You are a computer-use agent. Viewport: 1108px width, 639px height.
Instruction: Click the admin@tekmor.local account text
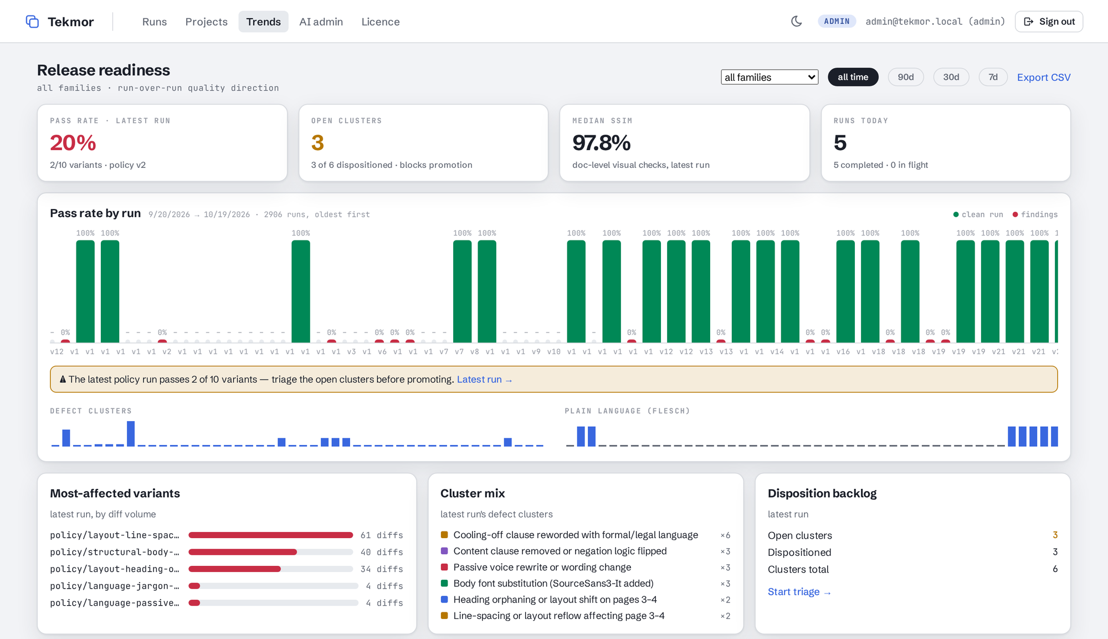point(935,22)
